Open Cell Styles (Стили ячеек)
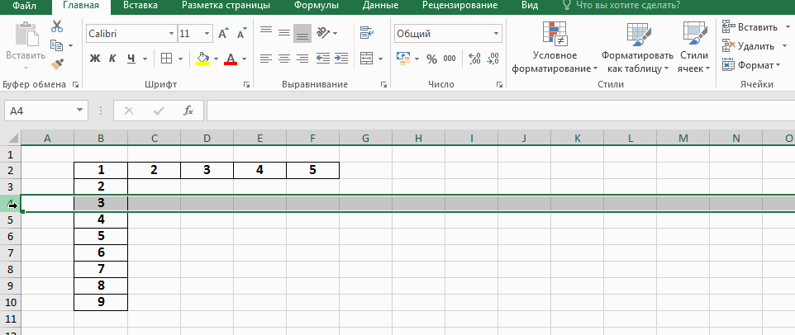Viewport: 795px width, 335px height. click(694, 48)
